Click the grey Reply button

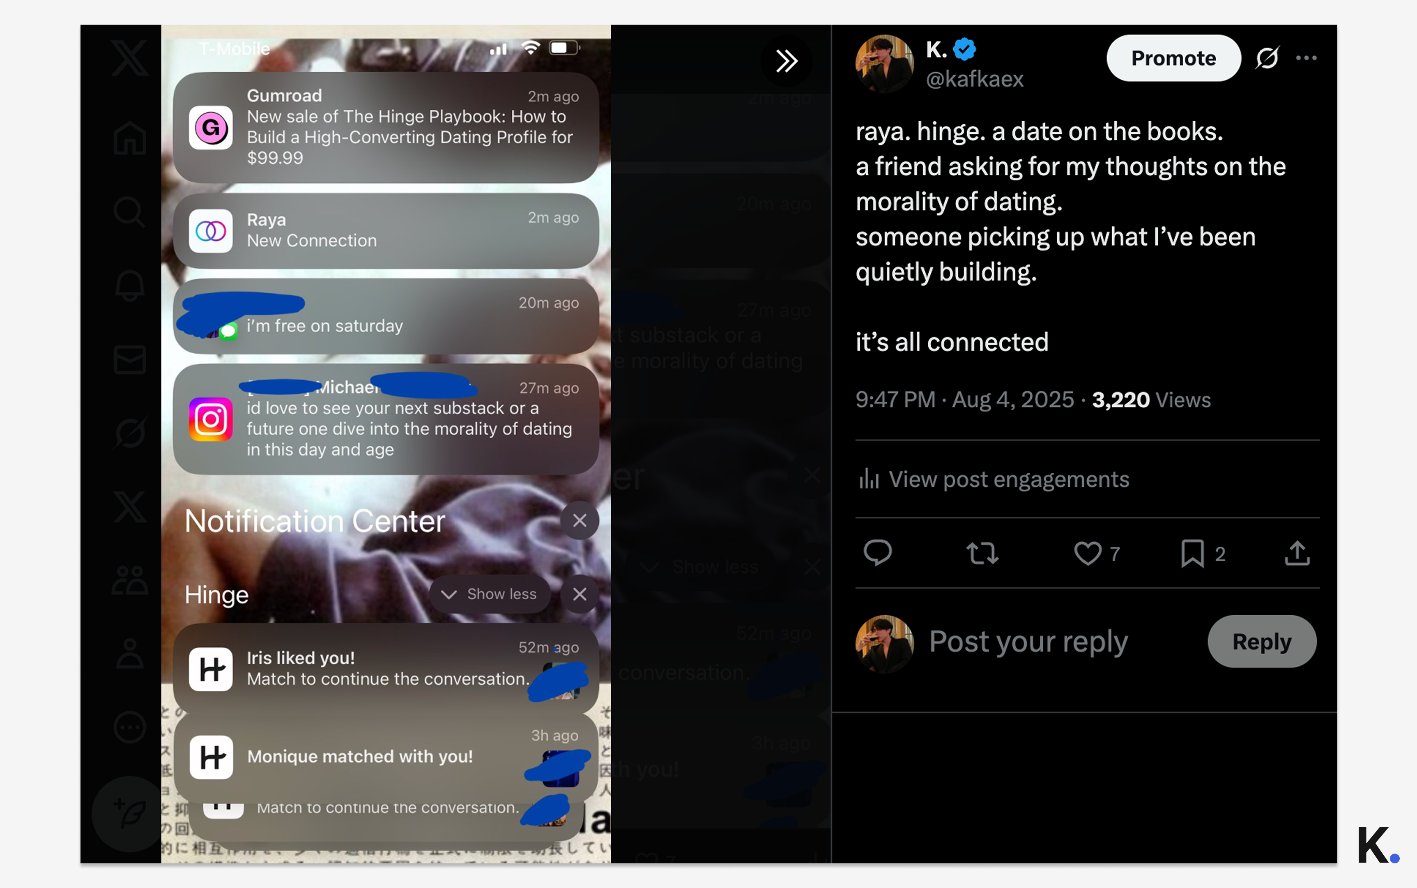[x=1261, y=641]
